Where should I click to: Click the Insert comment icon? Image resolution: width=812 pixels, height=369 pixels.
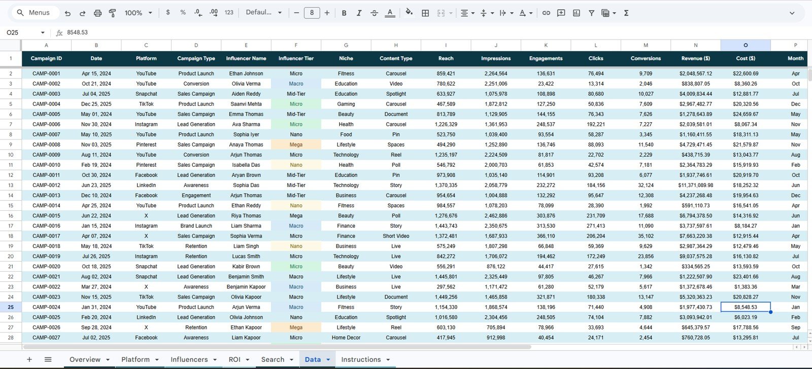click(561, 13)
